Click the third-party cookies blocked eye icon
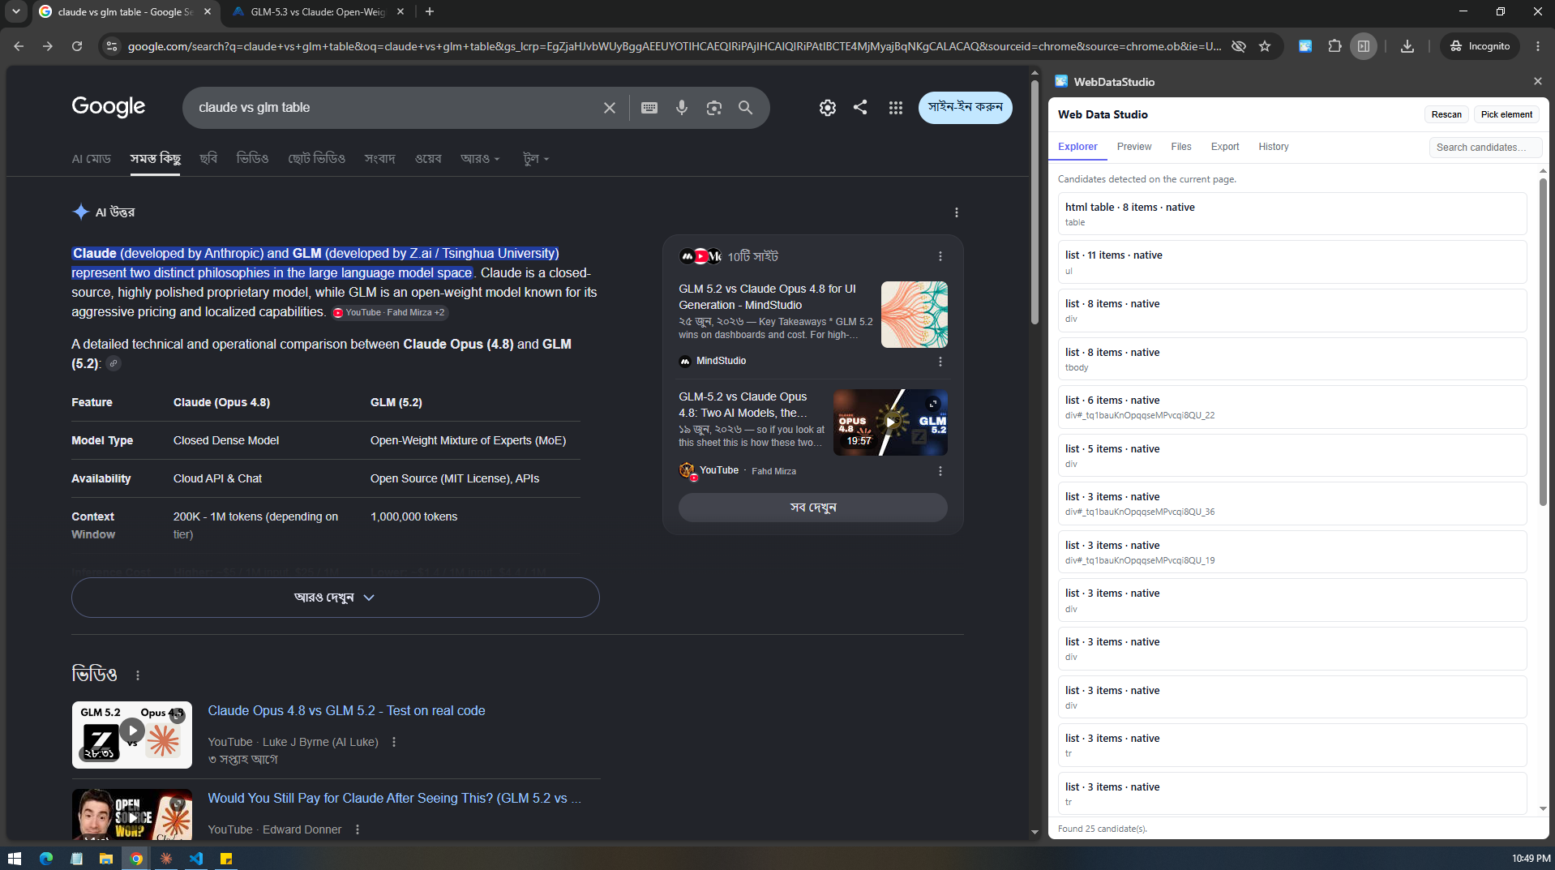1555x870 pixels. coord(1239,46)
